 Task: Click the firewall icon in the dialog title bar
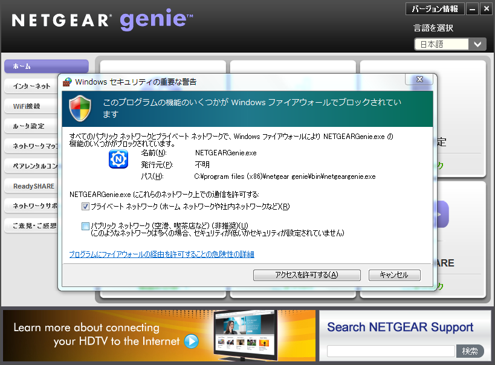(x=67, y=82)
